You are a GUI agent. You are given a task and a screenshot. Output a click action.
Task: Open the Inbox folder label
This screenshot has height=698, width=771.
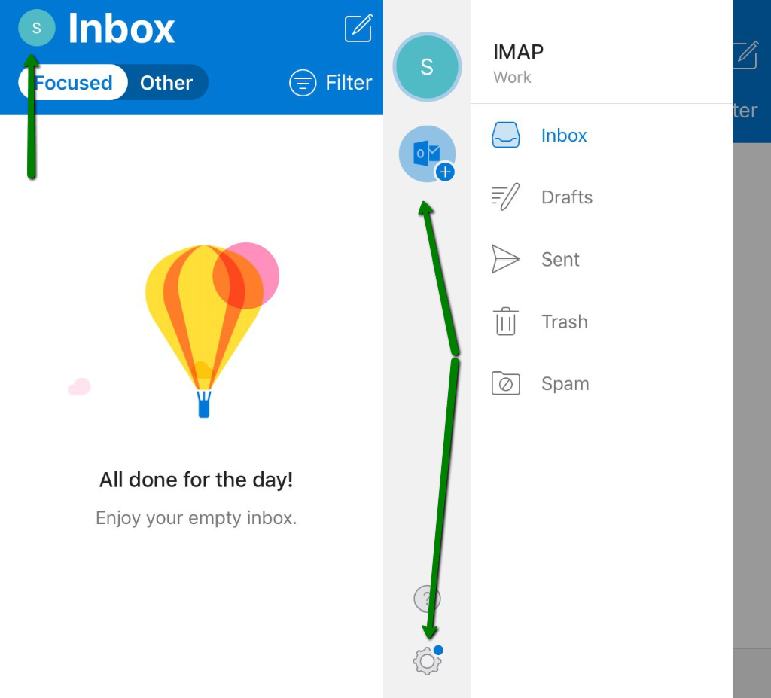(x=564, y=136)
